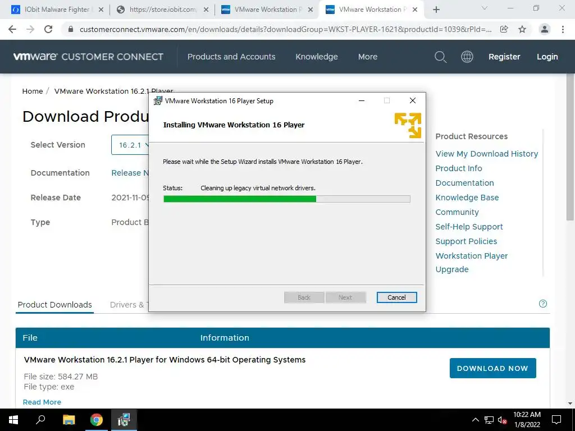Click the VMware site search magnifier icon
This screenshot has height=431, width=575.
pyautogui.click(x=440, y=57)
